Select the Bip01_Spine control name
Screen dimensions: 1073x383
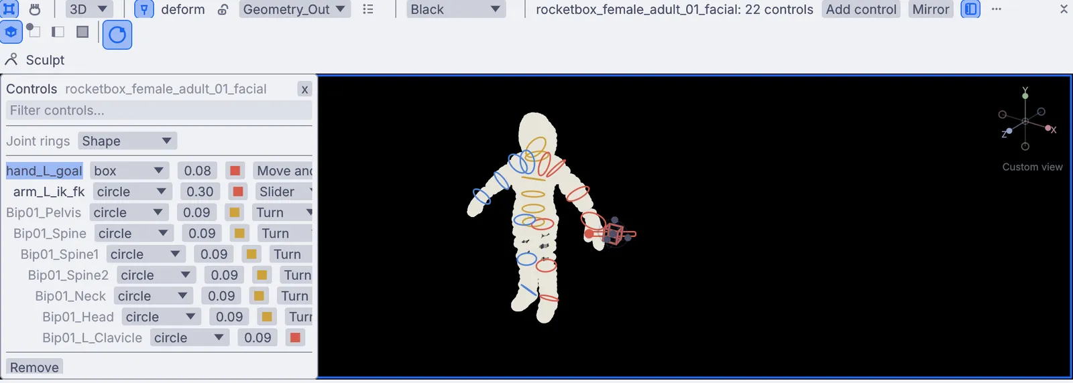point(50,233)
